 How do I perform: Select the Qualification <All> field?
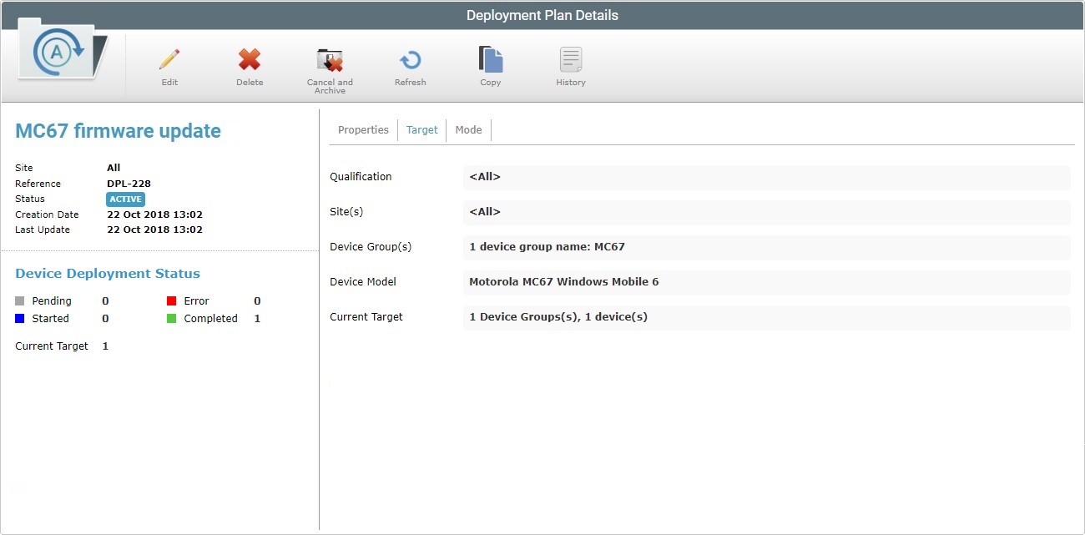tap(767, 177)
